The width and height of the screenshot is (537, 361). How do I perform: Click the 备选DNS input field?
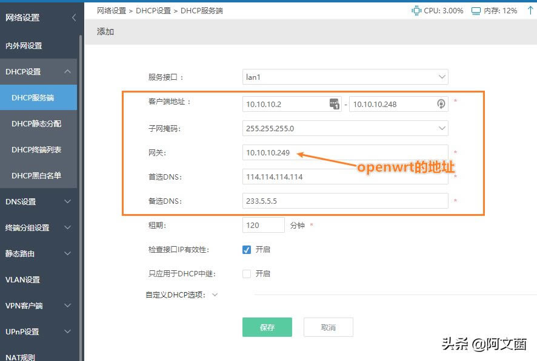point(345,201)
